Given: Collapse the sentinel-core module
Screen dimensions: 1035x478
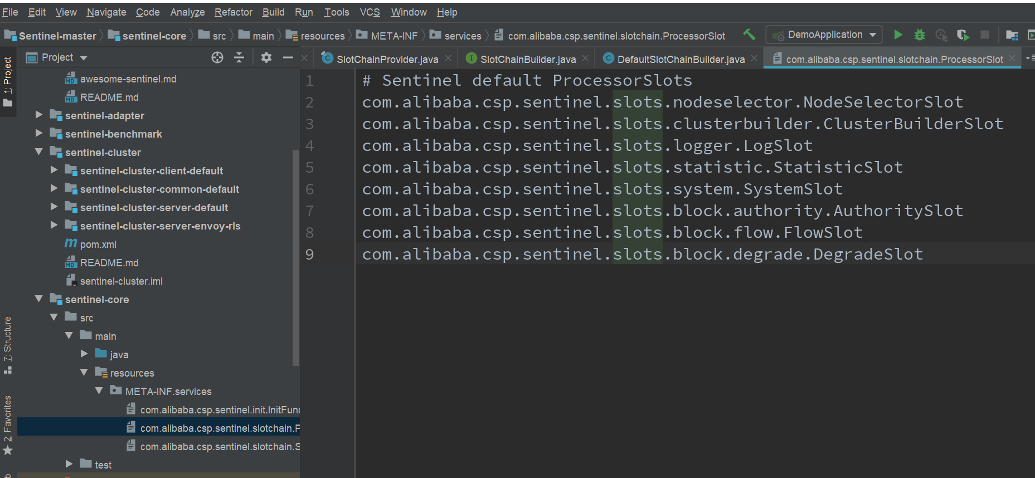Looking at the screenshot, I should coord(39,299).
